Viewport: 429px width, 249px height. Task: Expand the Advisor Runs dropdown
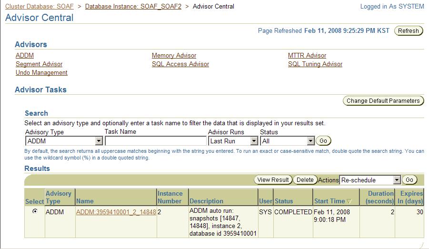click(x=254, y=141)
